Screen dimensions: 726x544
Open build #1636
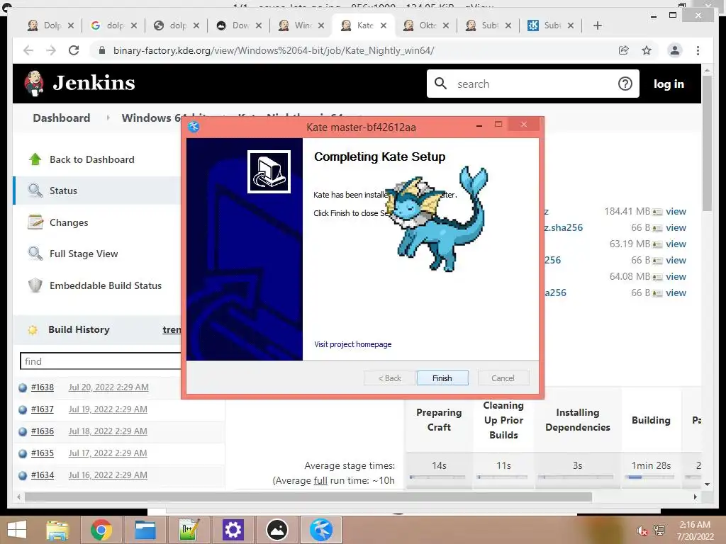[x=42, y=431]
